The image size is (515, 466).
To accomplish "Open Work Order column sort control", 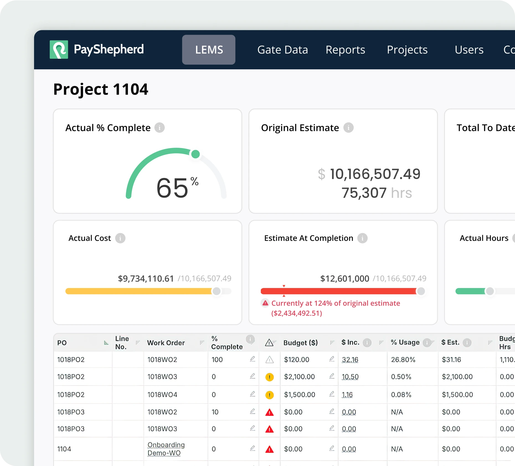I will (x=202, y=343).
